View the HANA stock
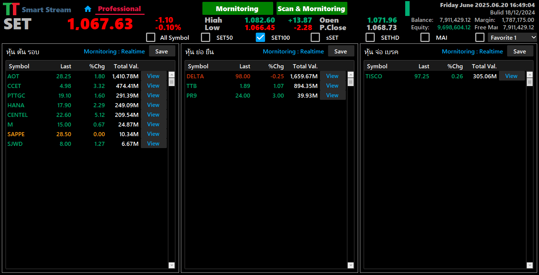Viewport: 539px width, 275px height. (x=153, y=105)
